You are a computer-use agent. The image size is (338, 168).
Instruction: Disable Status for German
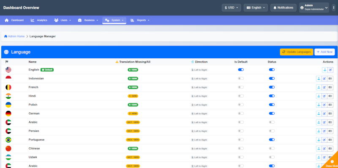pyautogui.click(x=272, y=113)
